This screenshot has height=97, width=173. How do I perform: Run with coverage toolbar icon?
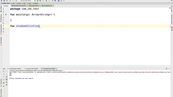(40, 1)
